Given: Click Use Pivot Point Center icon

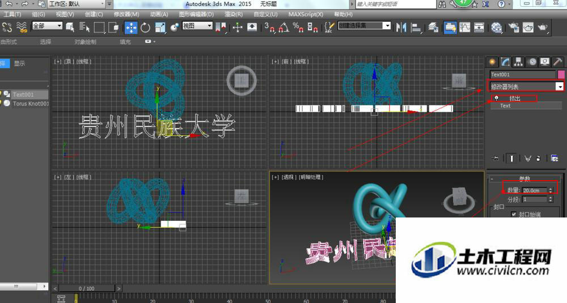Looking at the screenshot, I should (x=221, y=27).
